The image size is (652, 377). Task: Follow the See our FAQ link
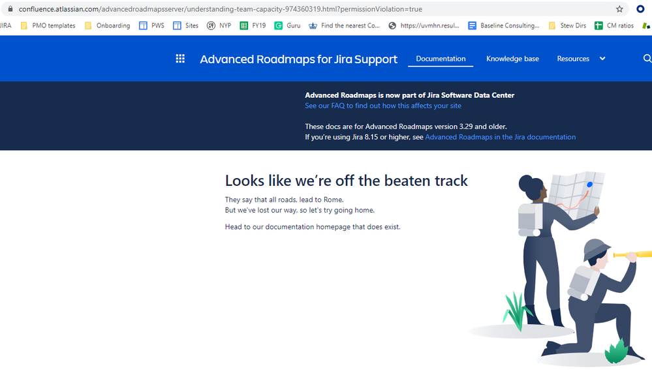[383, 106]
